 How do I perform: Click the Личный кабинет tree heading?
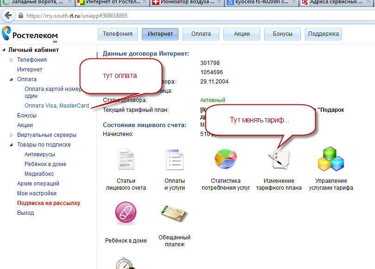33,50
